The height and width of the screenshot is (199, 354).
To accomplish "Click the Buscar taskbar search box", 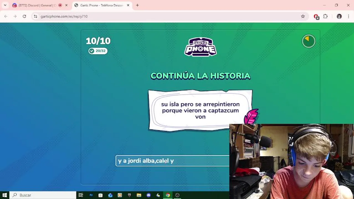I will click(x=43, y=195).
